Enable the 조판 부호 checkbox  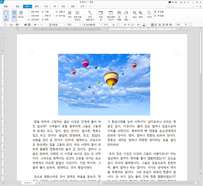coord(29,16)
